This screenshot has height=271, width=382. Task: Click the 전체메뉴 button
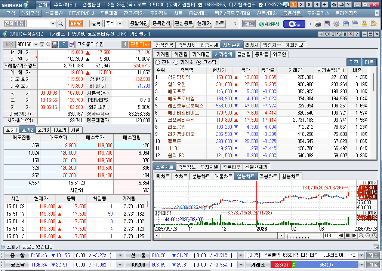pos(14,24)
